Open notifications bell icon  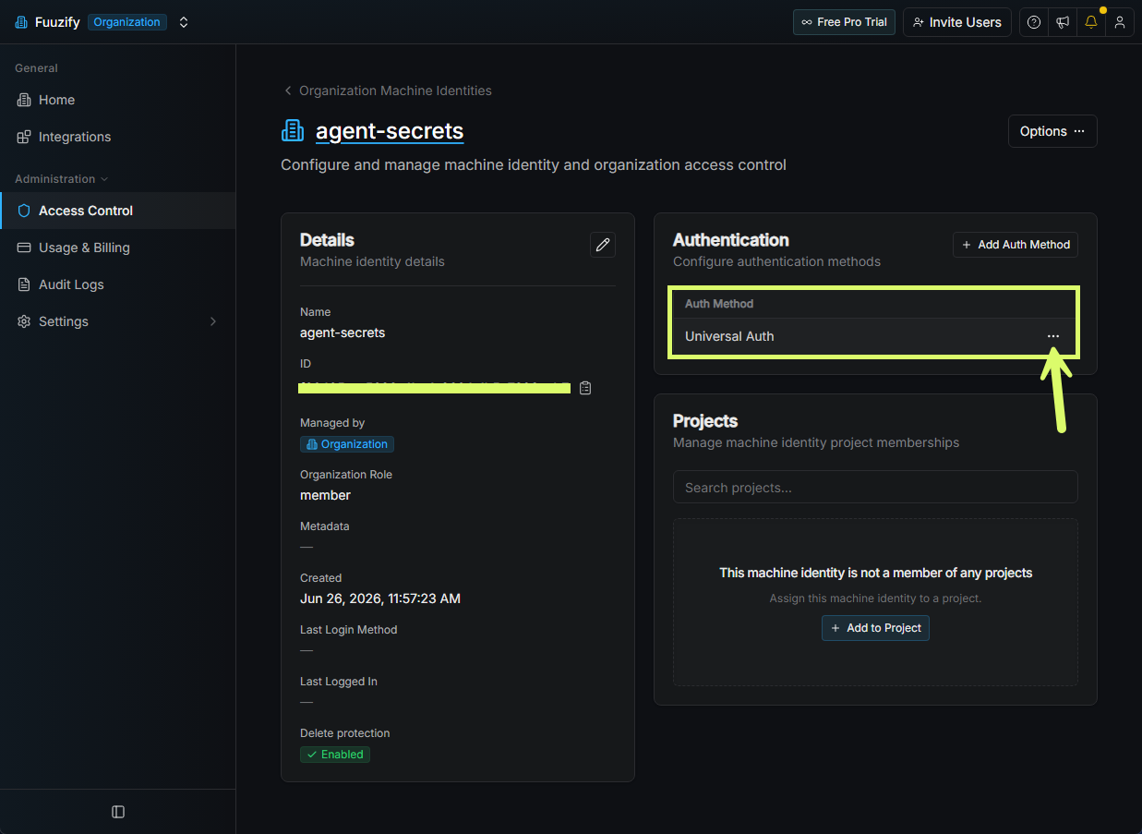(x=1091, y=22)
